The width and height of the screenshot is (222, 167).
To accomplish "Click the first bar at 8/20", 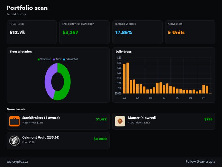I will click(x=124, y=79).
